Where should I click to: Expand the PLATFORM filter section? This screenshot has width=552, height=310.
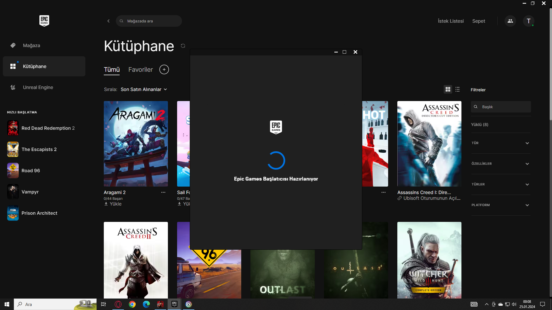click(x=501, y=205)
